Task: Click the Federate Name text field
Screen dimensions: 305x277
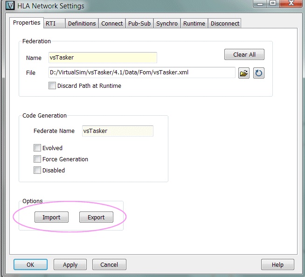Action: 118,131
